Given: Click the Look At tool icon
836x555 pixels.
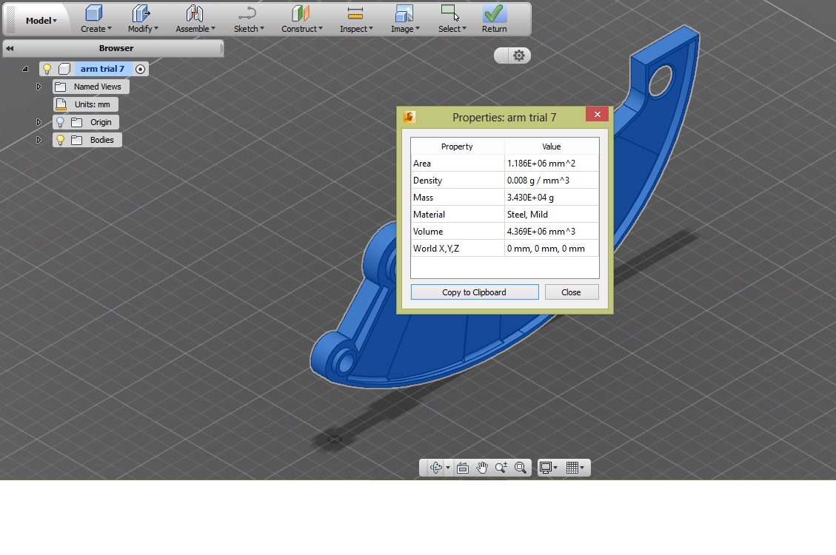Looking at the screenshot, I should (463, 468).
